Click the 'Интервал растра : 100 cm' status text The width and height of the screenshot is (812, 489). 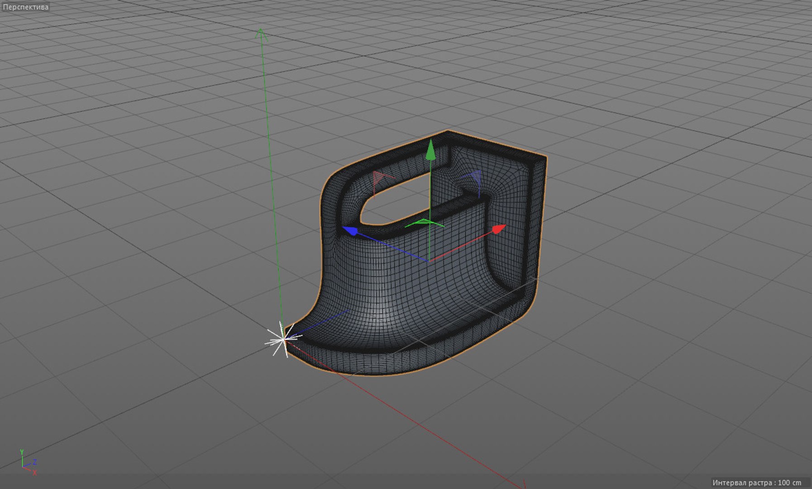click(x=757, y=483)
